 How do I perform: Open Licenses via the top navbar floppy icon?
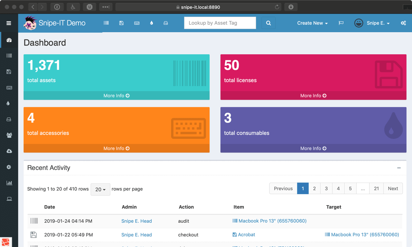tap(121, 23)
